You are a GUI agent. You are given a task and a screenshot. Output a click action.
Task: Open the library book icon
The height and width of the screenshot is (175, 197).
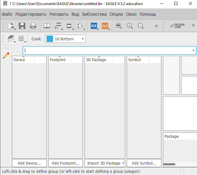point(47,26)
